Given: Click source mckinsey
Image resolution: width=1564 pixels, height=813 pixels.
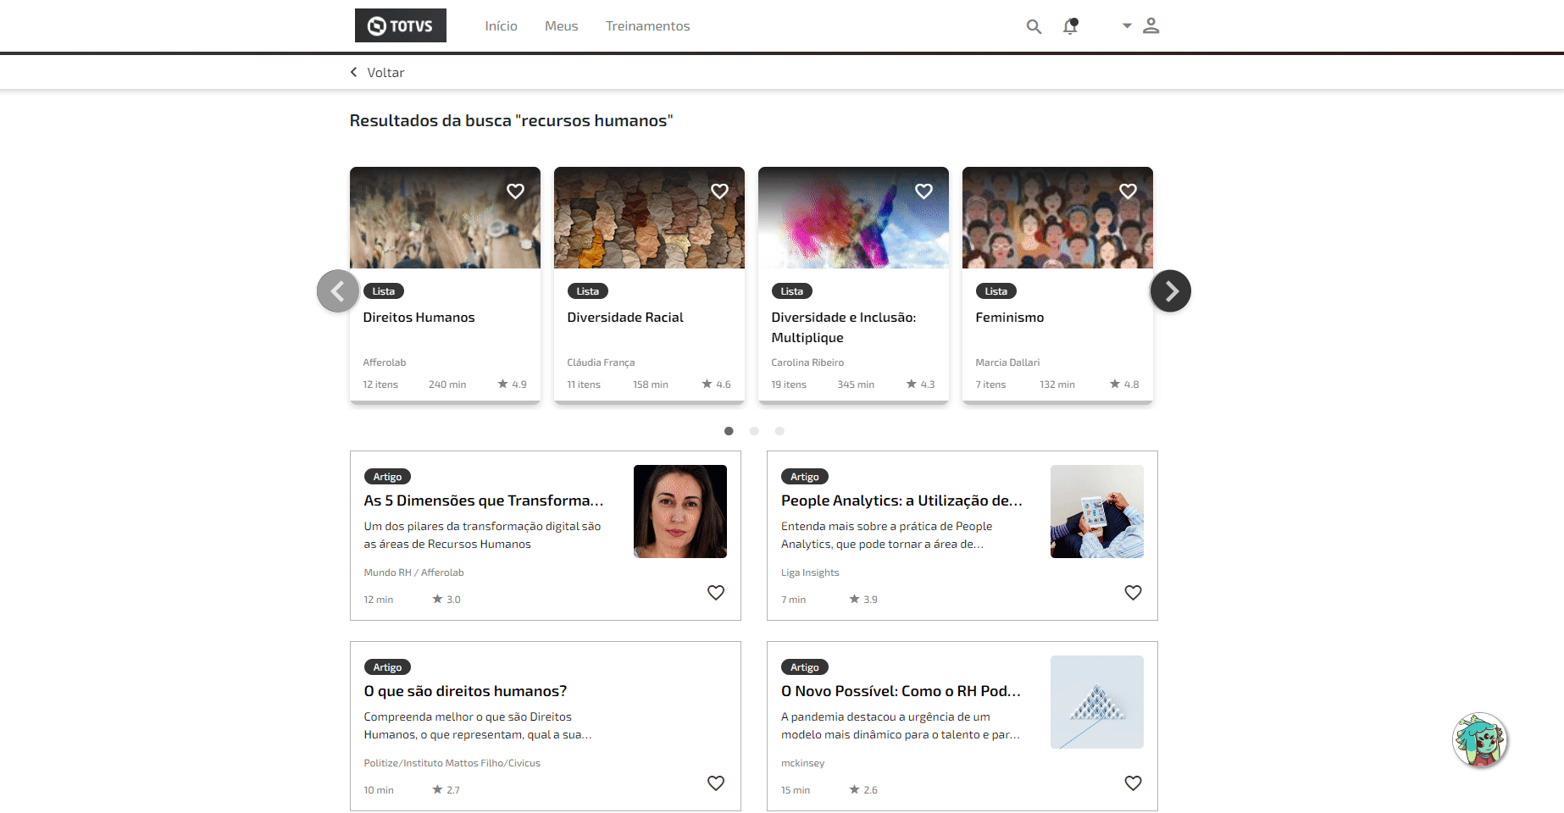Looking at the screenshot, I should (x=802, y=763).
